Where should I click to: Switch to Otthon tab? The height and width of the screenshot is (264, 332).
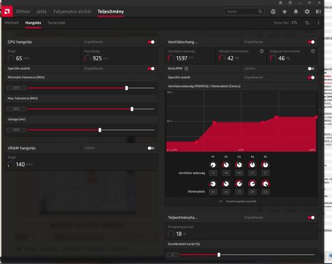[23, 11]
